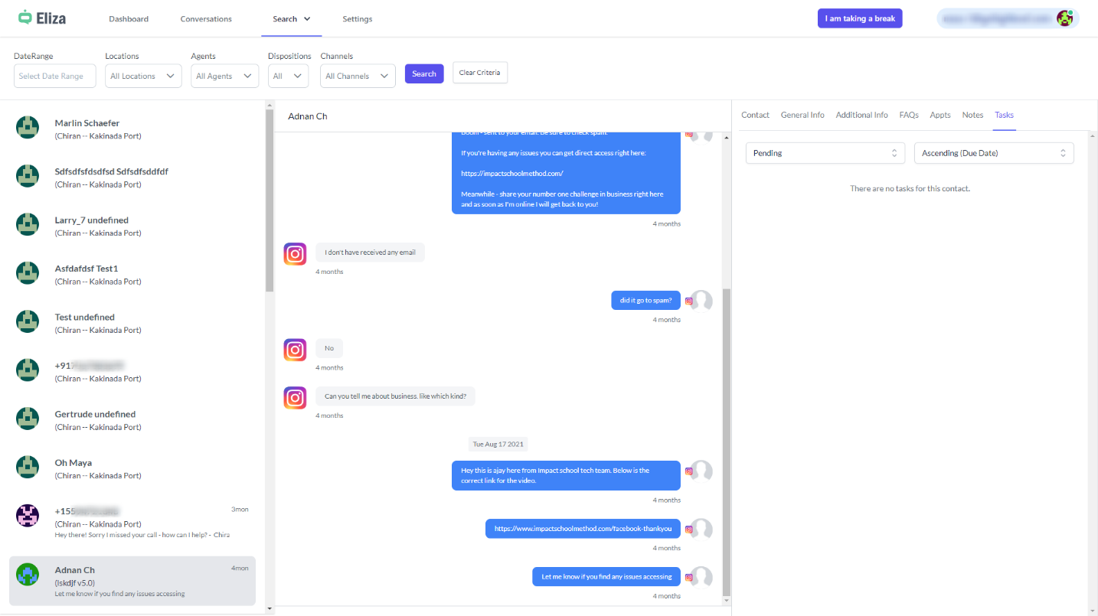Click the Eliza logo icon
Screen dimensions: 1098x616
click(x=26, y=18)
